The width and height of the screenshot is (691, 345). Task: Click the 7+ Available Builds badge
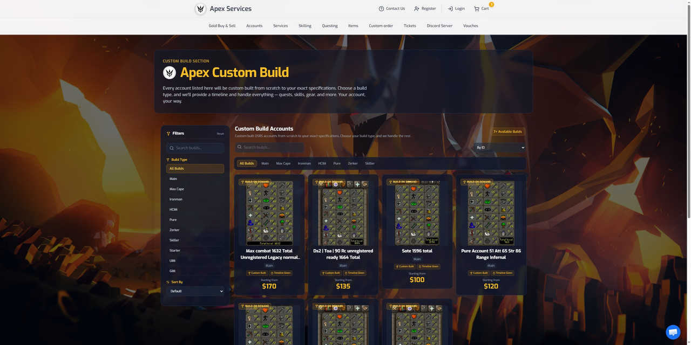coord(507,132)
